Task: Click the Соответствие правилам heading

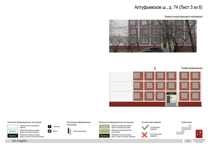Action: click(x=151, y=122)
